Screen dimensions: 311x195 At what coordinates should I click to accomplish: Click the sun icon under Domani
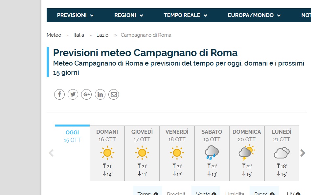click(107, 153)
